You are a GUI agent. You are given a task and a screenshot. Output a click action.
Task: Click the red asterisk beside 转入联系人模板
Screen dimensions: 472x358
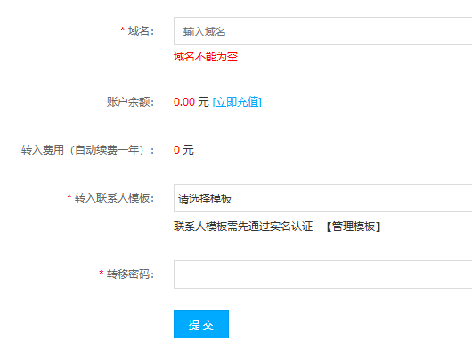pyautogui.click(x=69, y=196)
